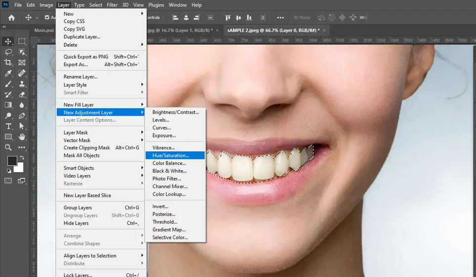Click the foreground color swatch
The image size is (476, 277).
click(x=12, y=161)
